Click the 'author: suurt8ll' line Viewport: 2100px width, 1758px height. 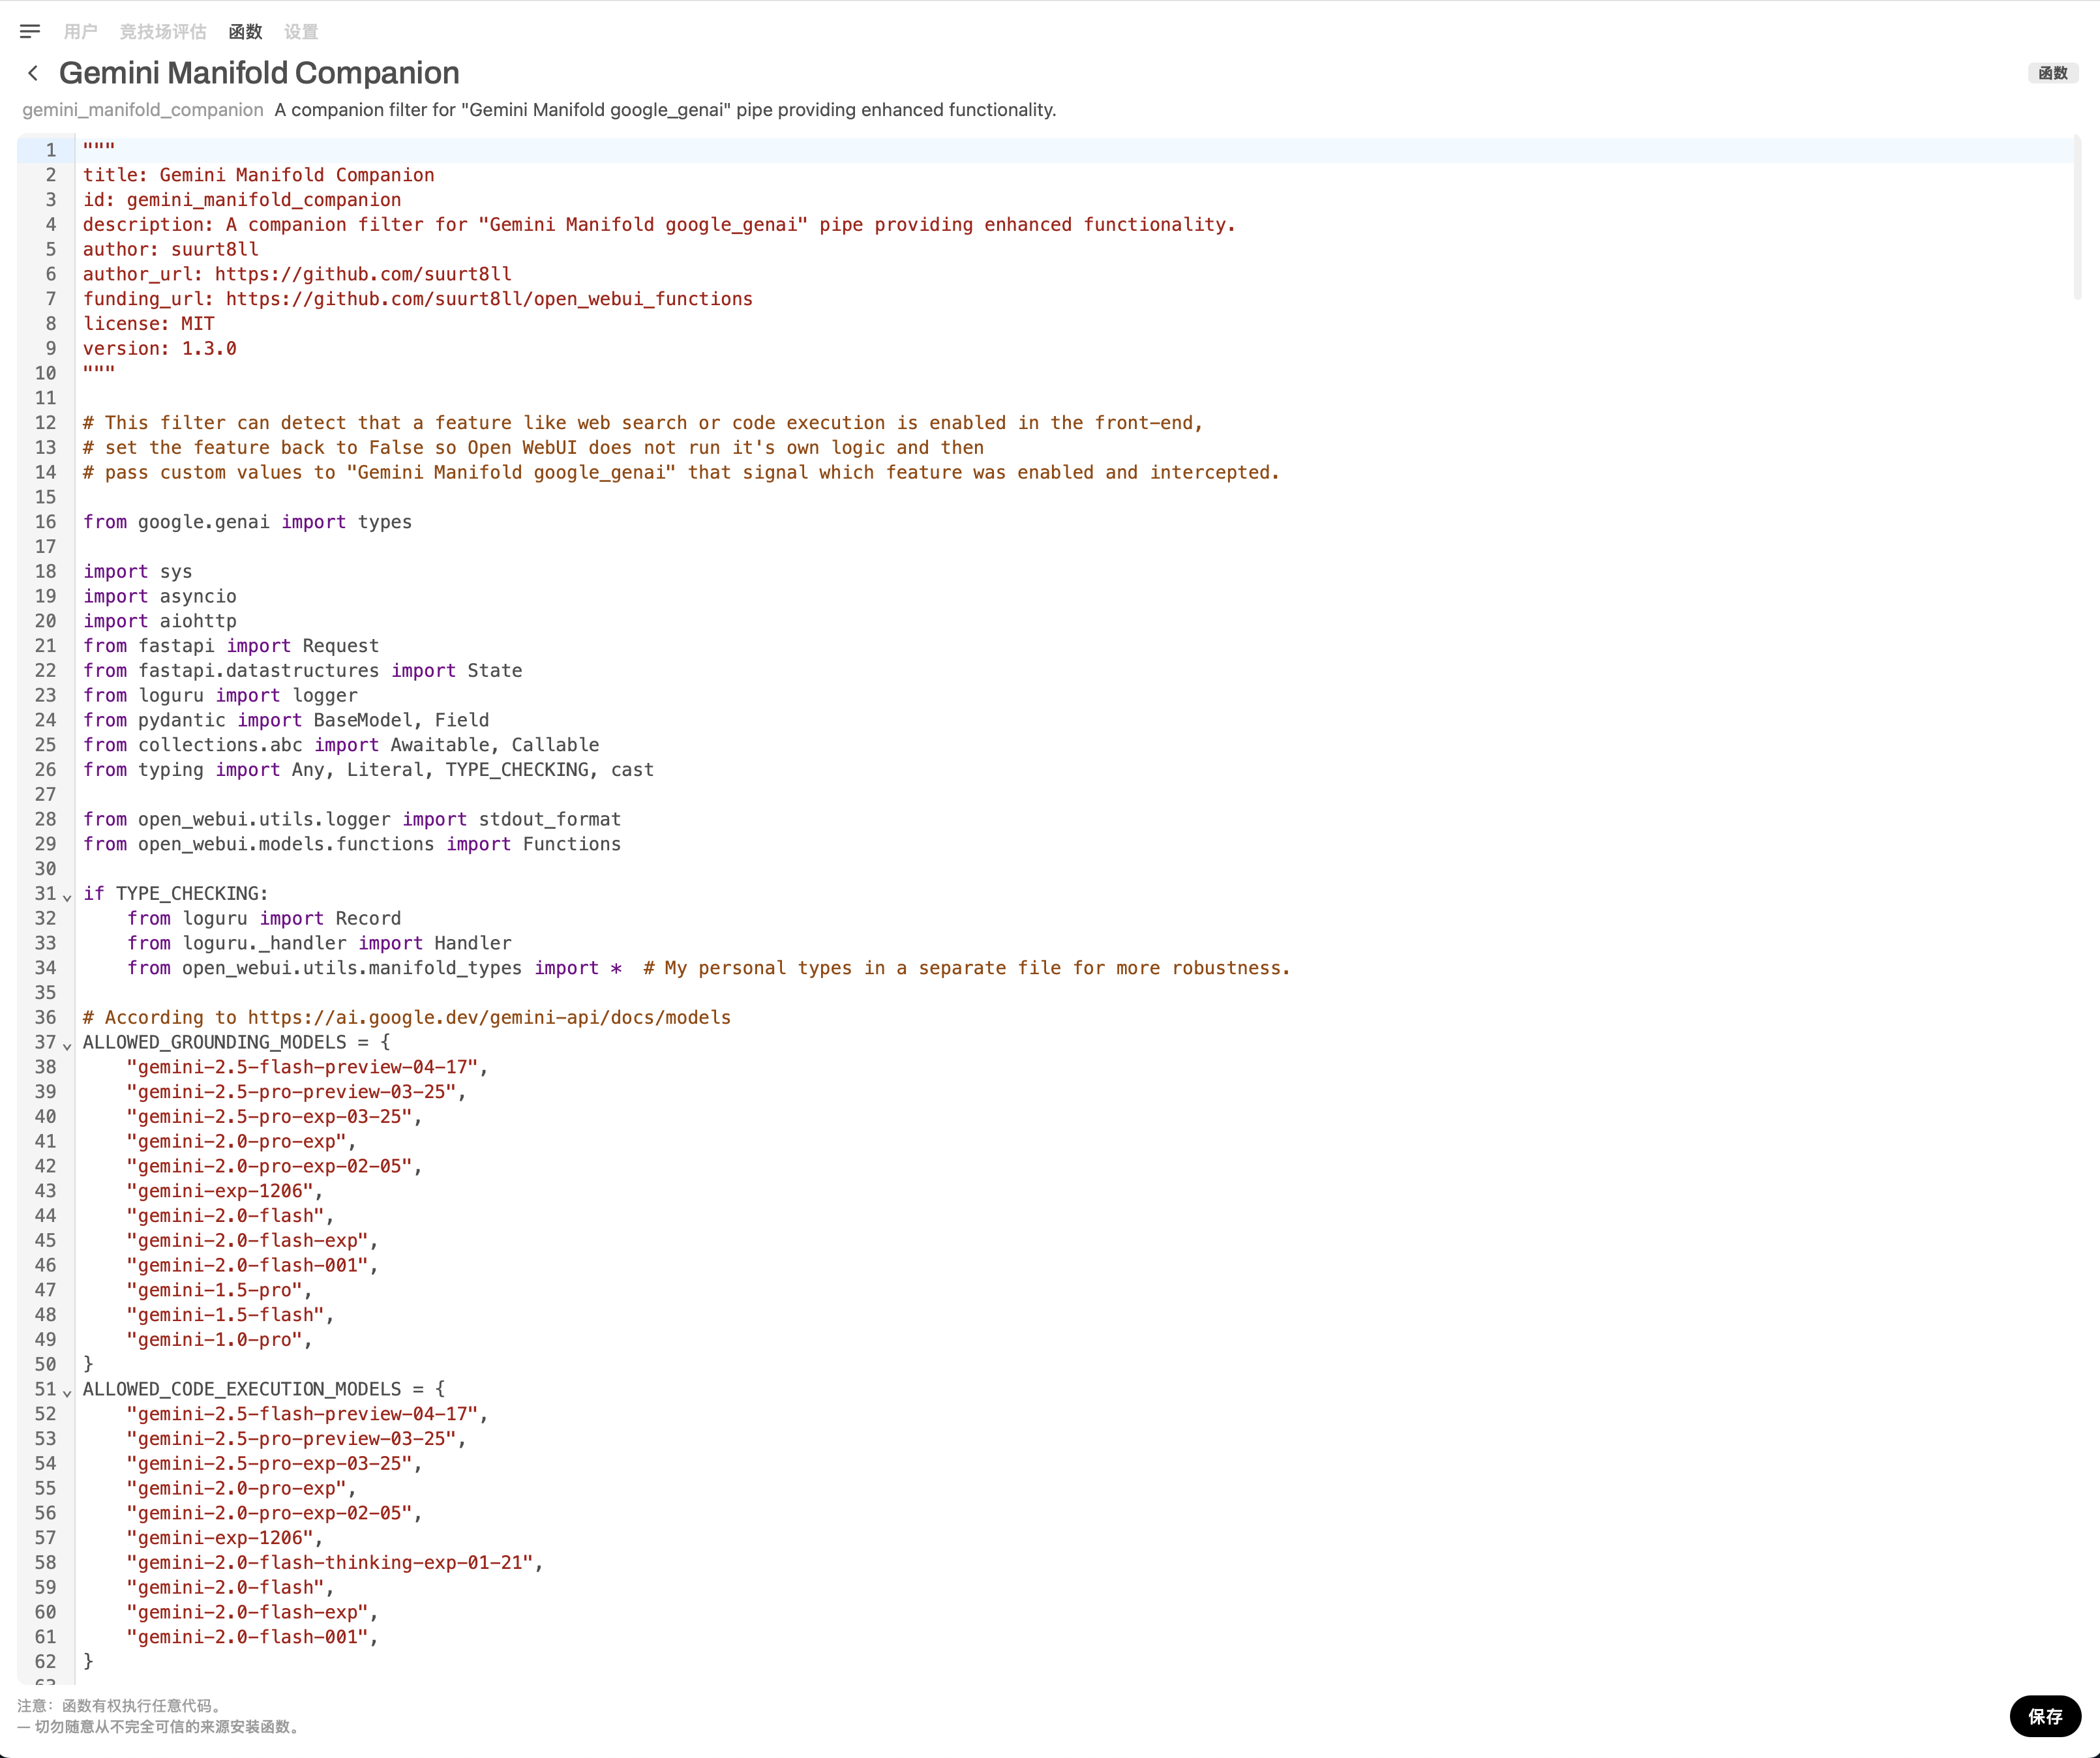click(171, 249)
